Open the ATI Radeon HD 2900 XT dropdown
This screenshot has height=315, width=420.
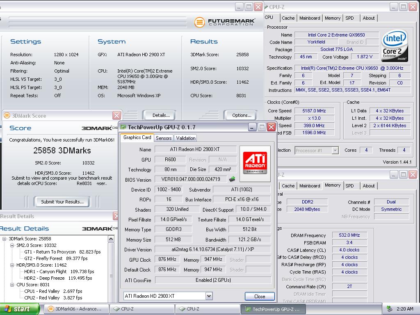[209, 296]
